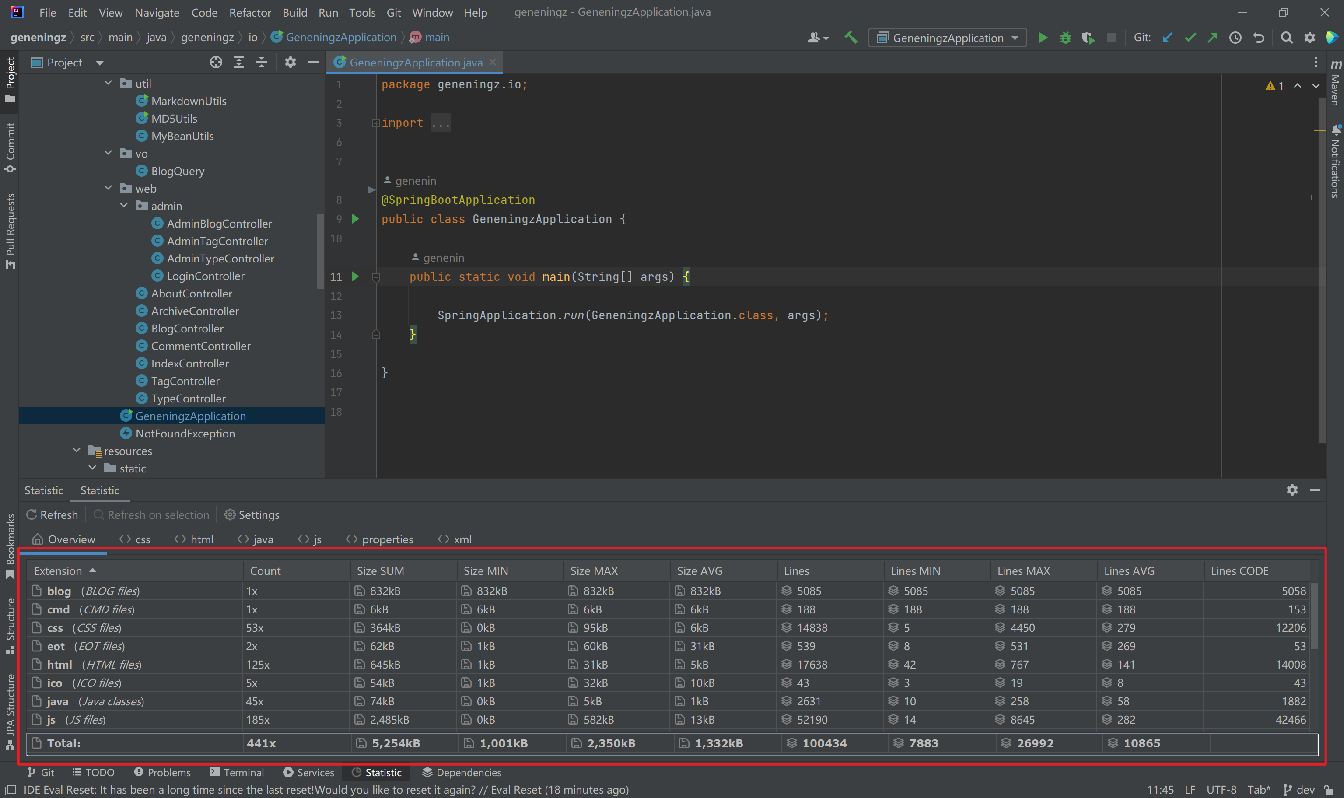Push commits with the green up arrow icon
Viewport: 1344px width, 798px height.
[x=1213, y=38]
